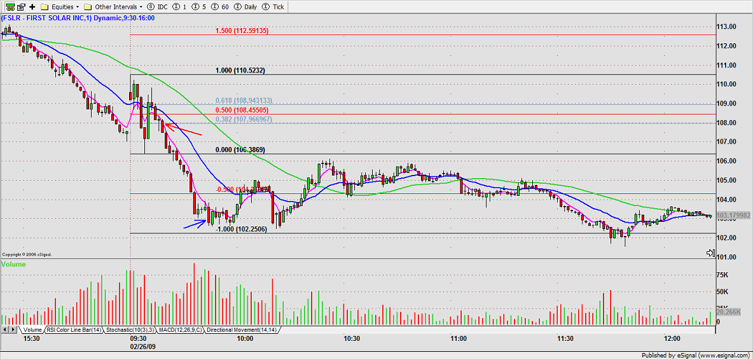Select the 0.618 (108.943133) Fibonacci label
The width and height of the screenshot is (753, 360).
[244, 100]
